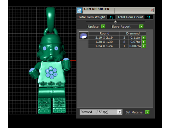Click the 0.07tw weight cell
The height and width of the screenshot is (128, 170).
(x=135, y=42)
